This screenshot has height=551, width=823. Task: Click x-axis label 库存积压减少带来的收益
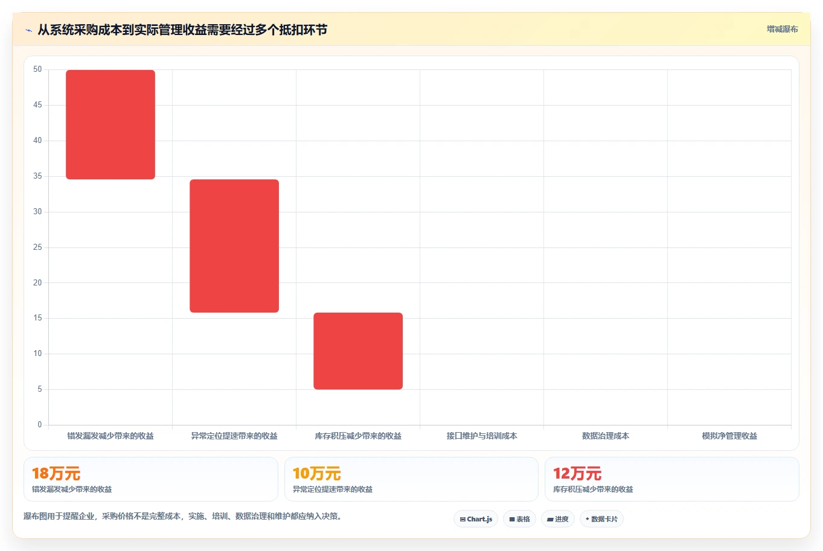(358, 436)
